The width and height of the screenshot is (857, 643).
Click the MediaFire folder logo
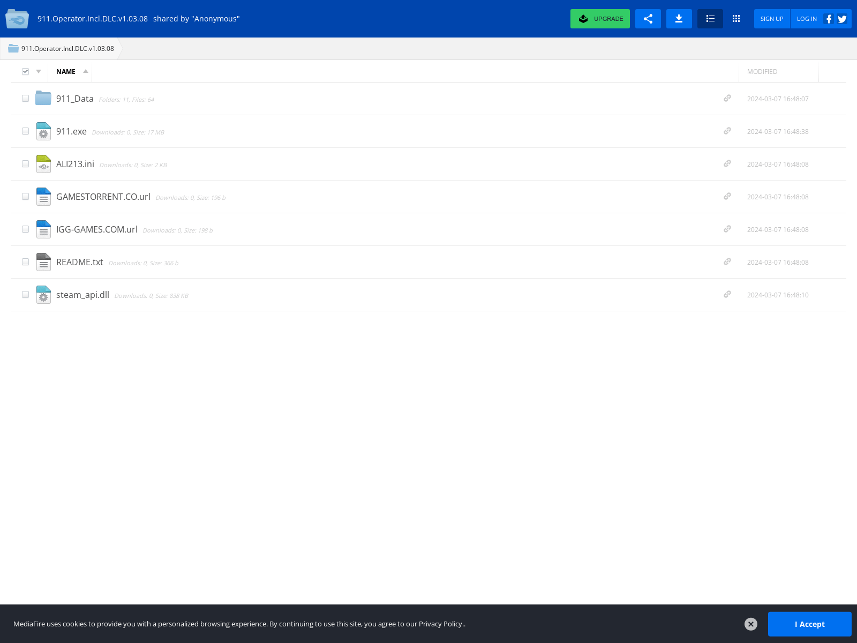pos(17,19)
